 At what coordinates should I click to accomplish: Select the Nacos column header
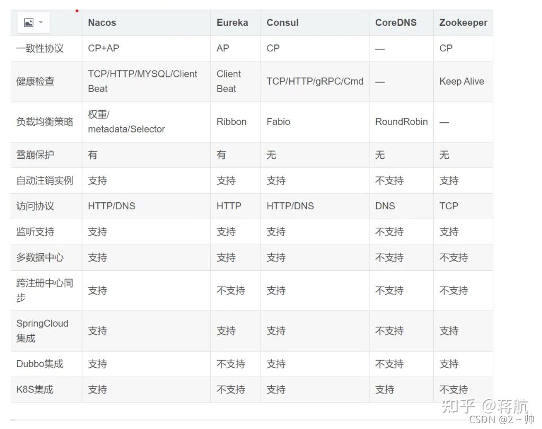tap(102, 23)
